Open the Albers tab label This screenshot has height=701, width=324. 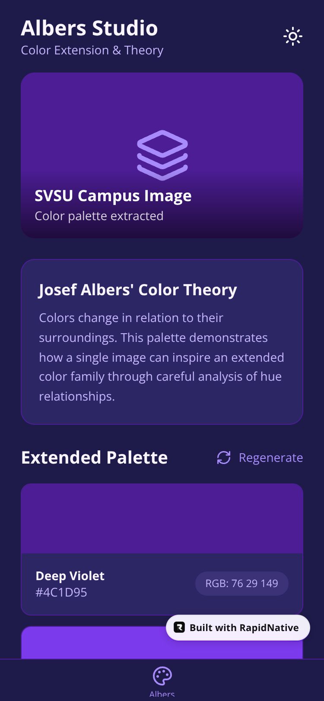pos(162,694)
